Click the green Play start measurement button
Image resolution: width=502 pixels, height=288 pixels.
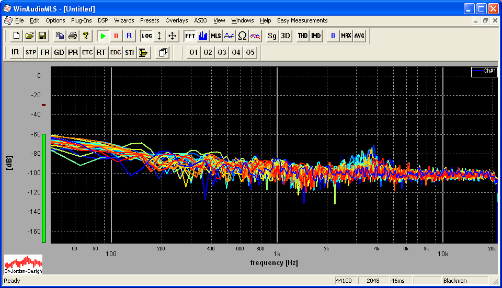(103, 36)
